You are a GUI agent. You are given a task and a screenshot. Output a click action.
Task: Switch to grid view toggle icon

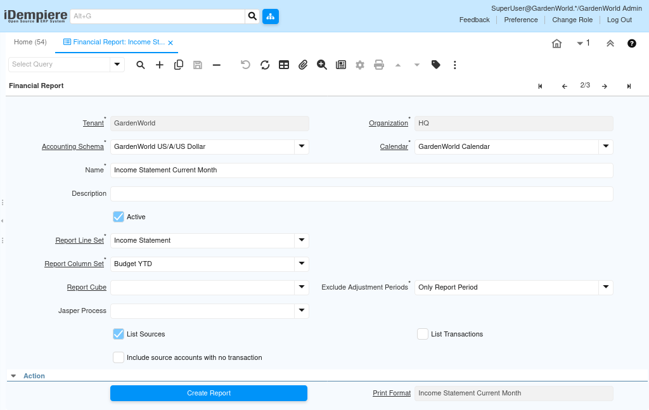tap(284, 65)
